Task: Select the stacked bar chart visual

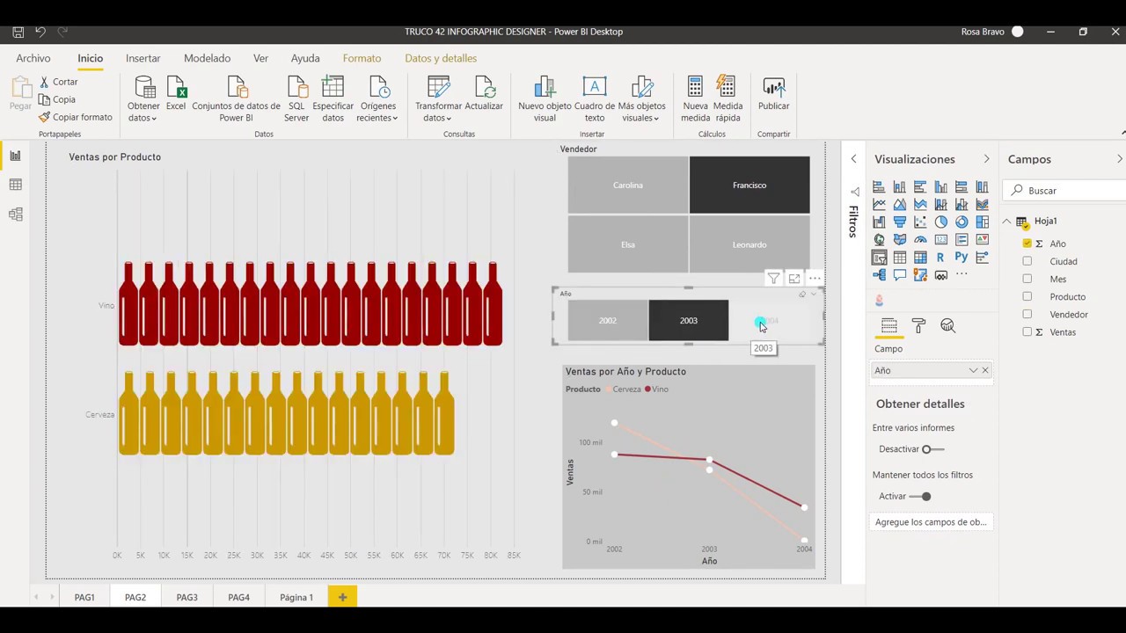Action: [x=879, y=186]
